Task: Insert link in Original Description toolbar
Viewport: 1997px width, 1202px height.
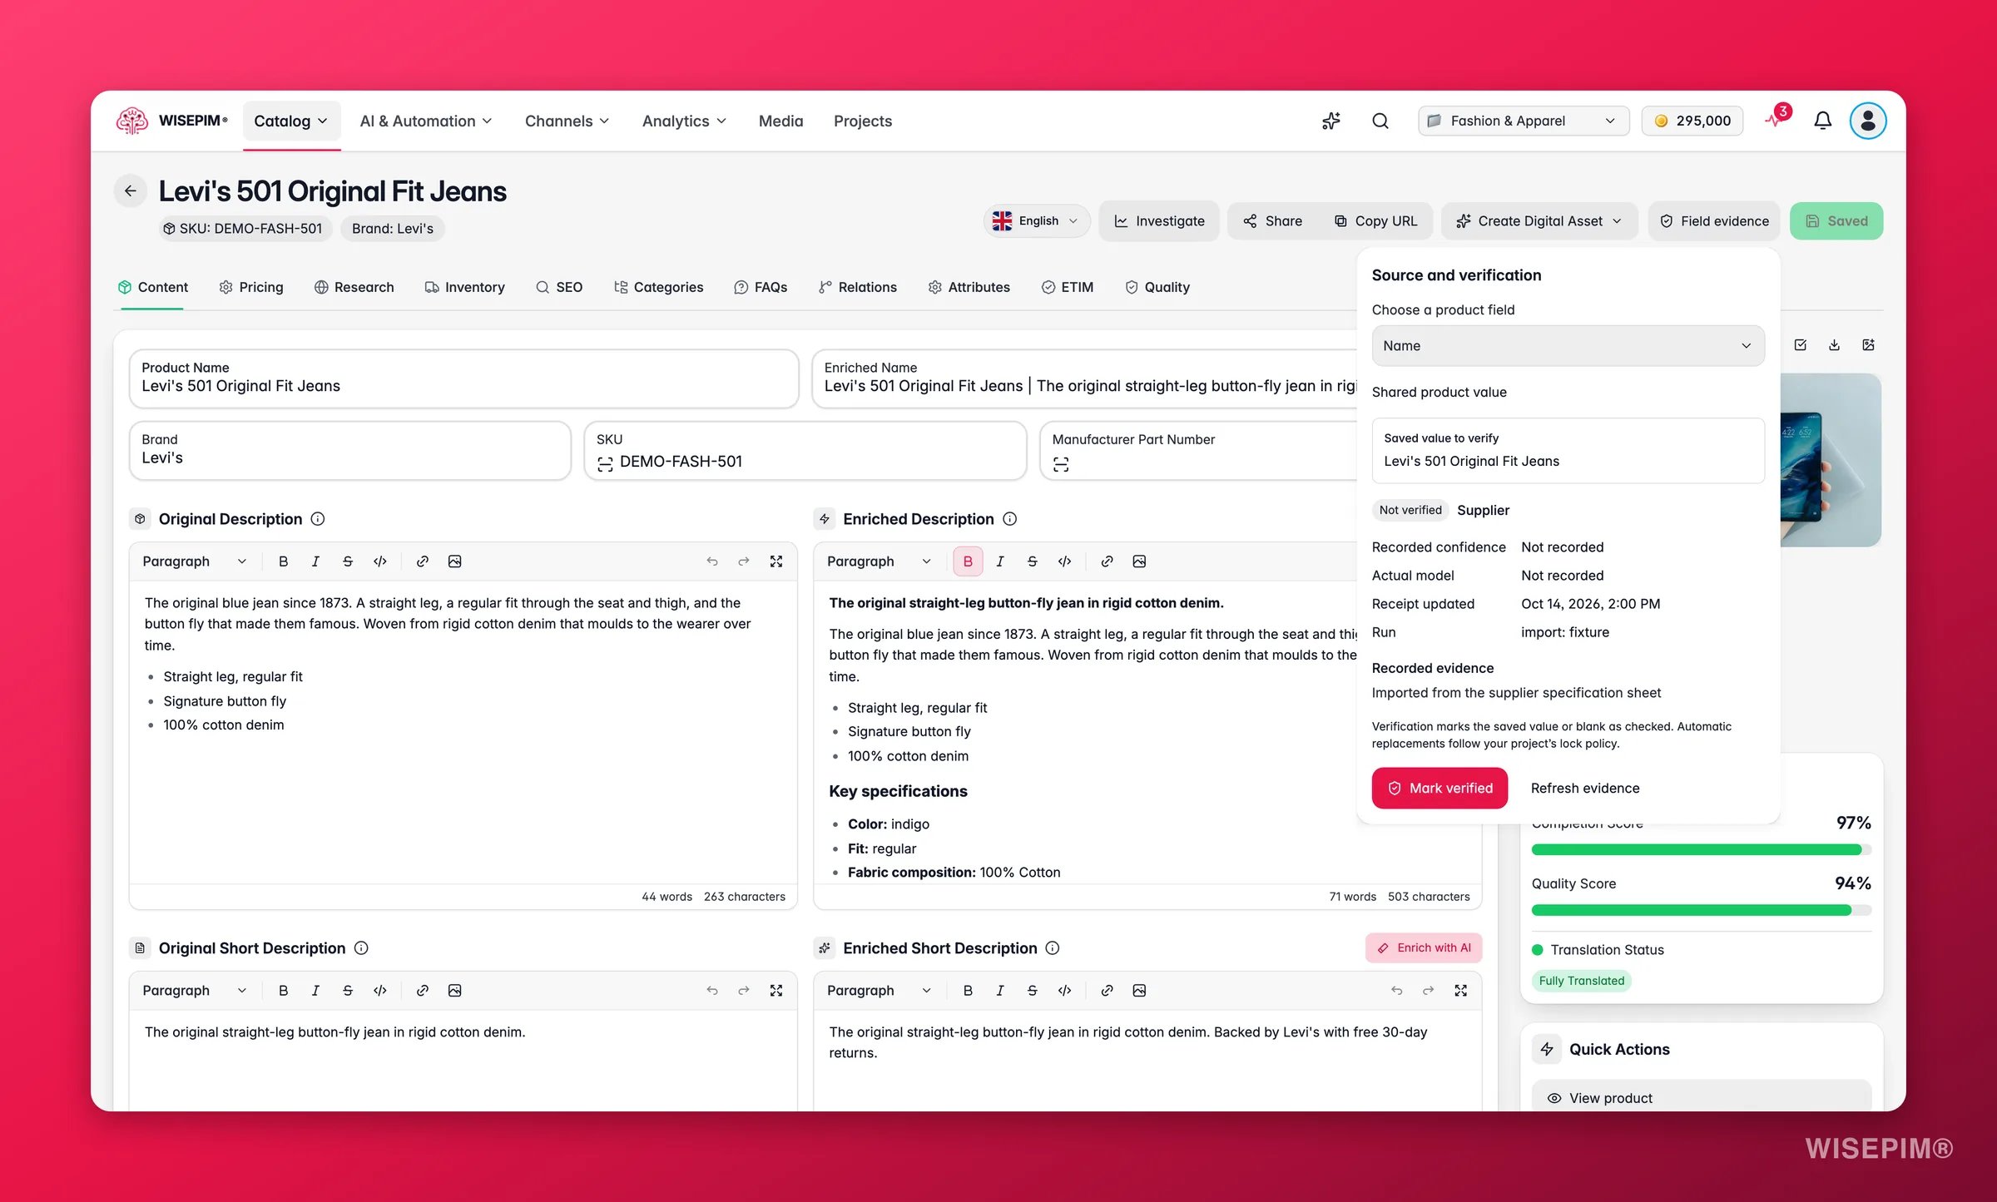Action: click(423, 561)
